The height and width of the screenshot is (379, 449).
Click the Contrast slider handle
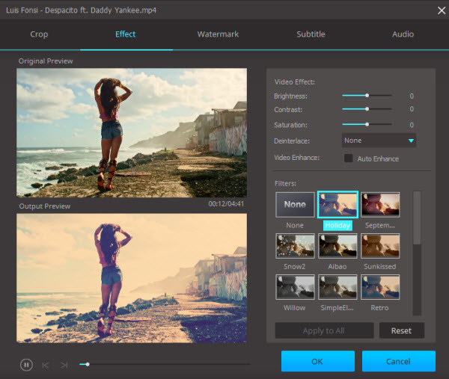pos(367,109)
